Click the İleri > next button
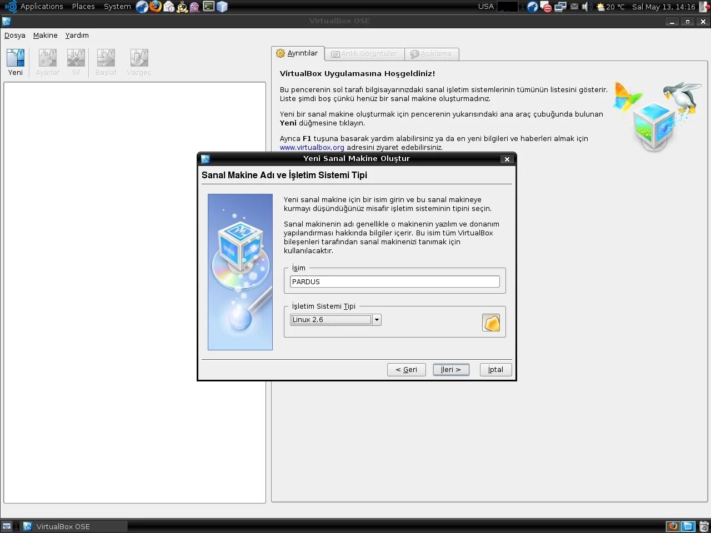Image resolution: width=711 pixels, height=533 pixels. coord(451,370)
